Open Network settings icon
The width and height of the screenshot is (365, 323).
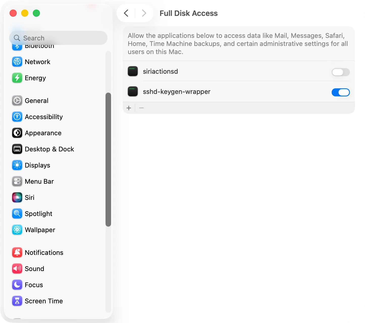coord(17,62)
